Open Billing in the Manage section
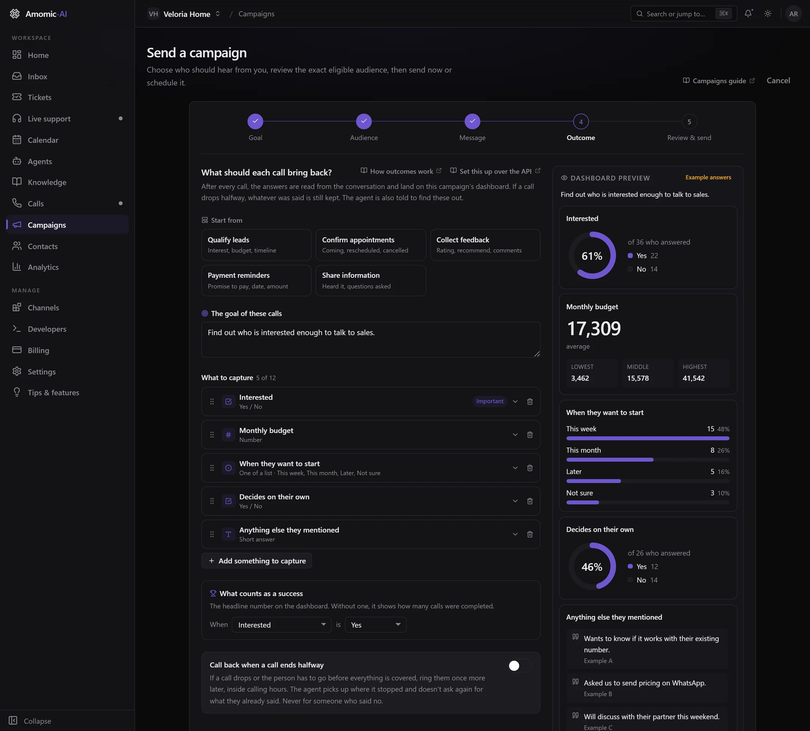 67,350
